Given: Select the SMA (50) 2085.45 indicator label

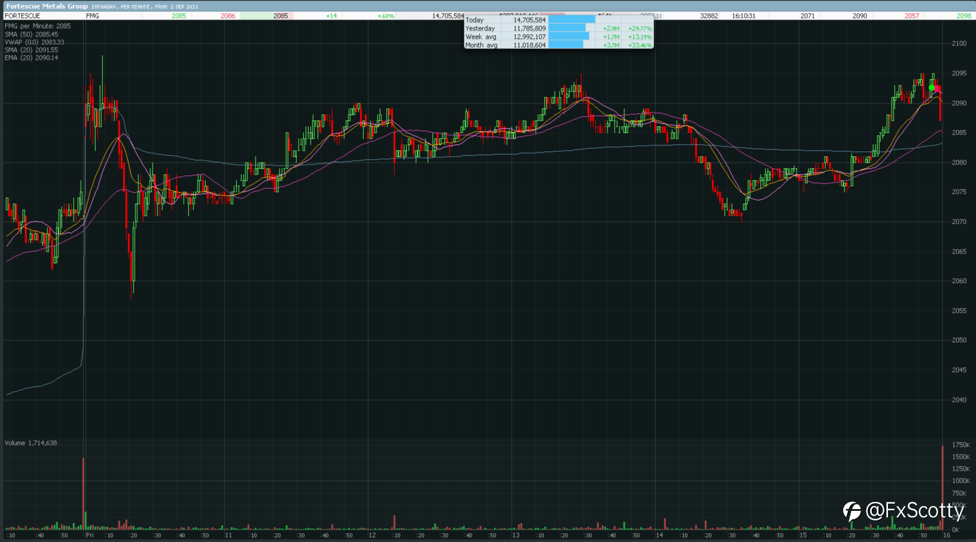Looking at the screenshot, I should click(31, 35).
